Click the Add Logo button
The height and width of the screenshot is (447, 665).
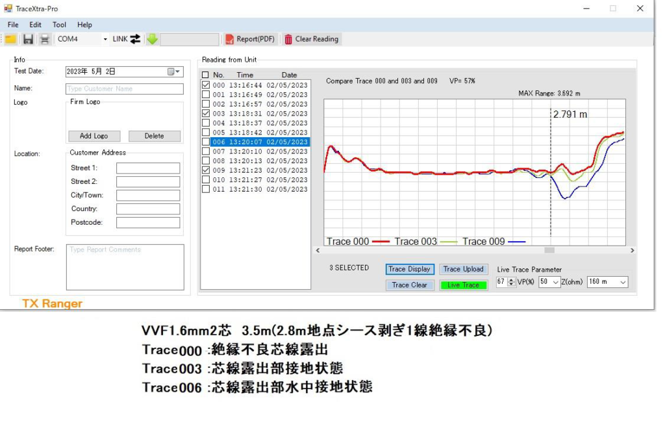(x=94, y=136)
